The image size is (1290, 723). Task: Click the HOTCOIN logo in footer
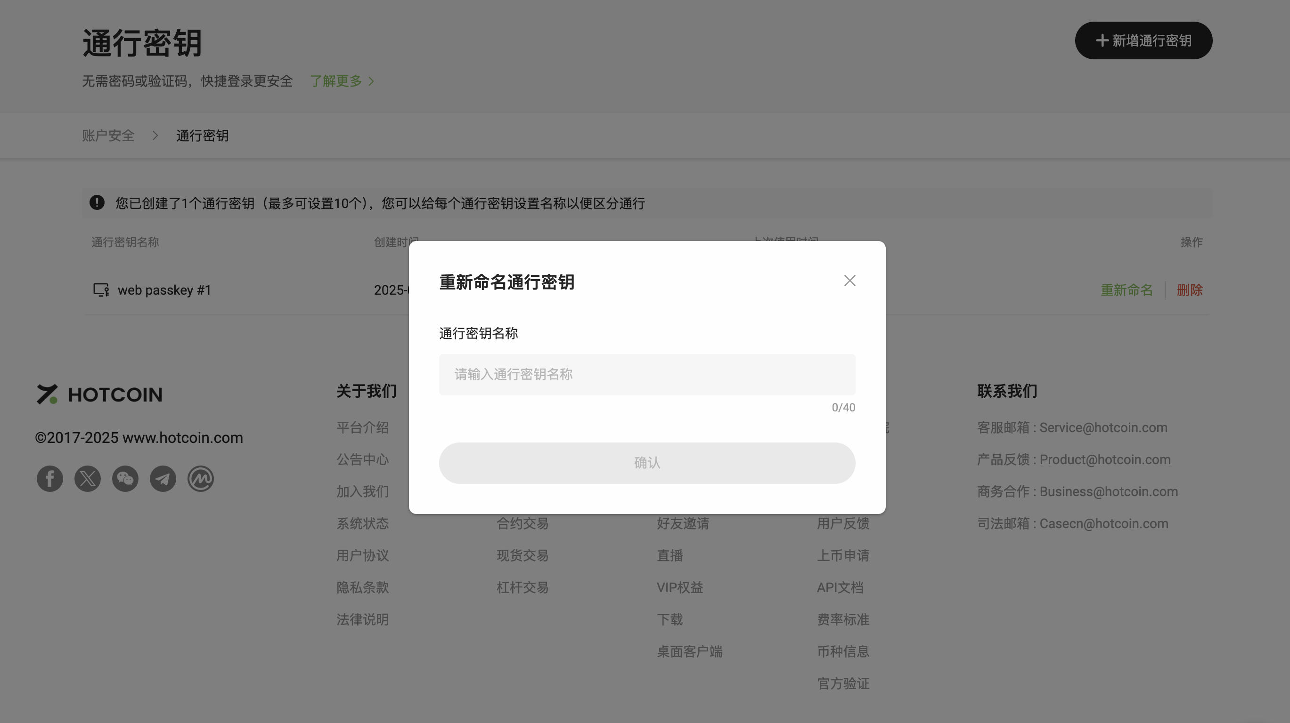[x=99, y=394]
